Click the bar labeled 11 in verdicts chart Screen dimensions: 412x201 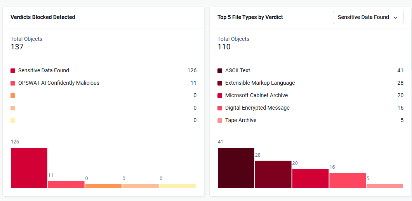[x=66, y=184]
